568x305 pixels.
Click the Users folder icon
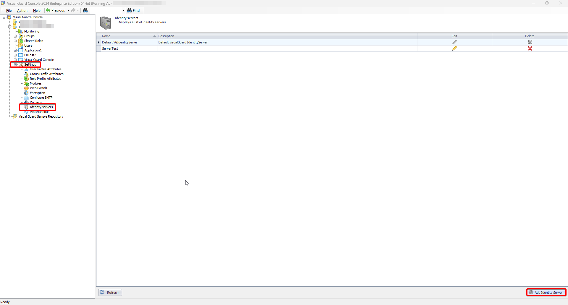click(x=21, y=46)
